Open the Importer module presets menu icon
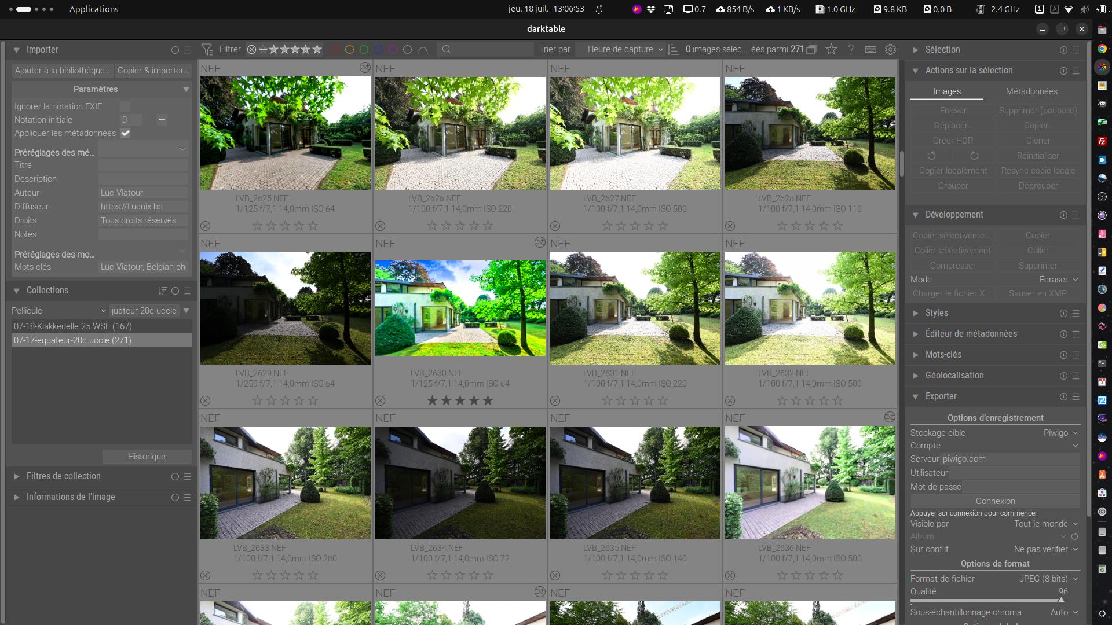This screenshot has height=625, width=1112. (x=187, y=50)
